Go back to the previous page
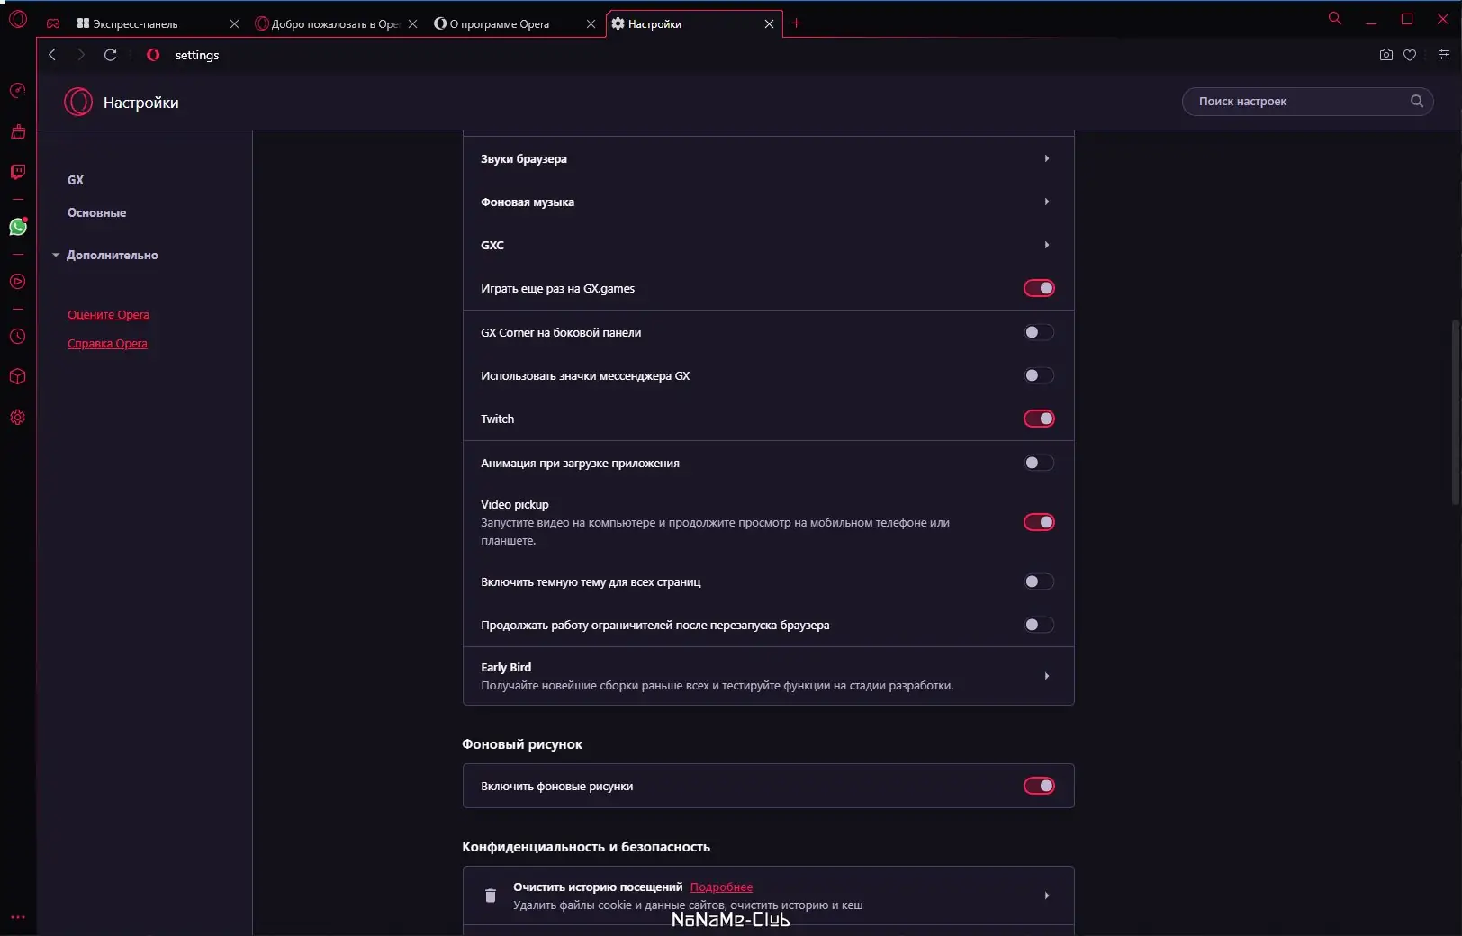Screen dimensions: 1462x936 [x=52, y=55]
